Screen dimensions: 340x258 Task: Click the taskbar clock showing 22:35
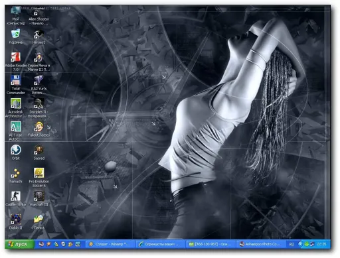[x=321, y=244]
